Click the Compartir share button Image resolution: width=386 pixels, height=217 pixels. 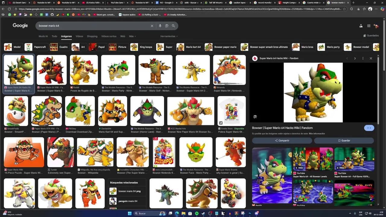(282, 140)
